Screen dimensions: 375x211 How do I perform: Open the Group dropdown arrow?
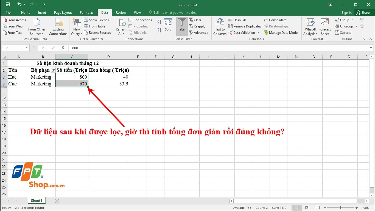pos(353,20)
